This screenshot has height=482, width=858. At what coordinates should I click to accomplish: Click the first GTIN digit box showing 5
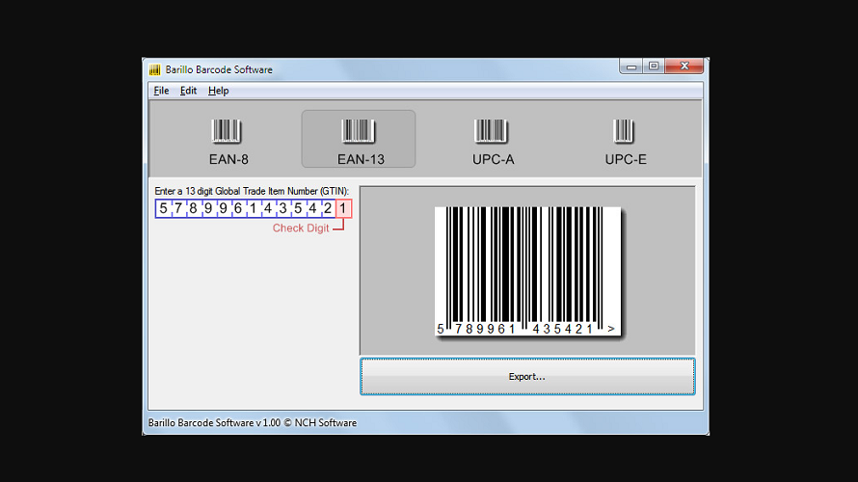click(x=163, y=208)
